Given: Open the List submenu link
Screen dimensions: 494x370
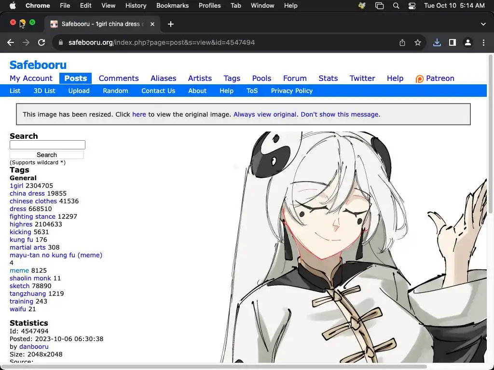Looking at the screenshot, I should click(x=15, y=91).
